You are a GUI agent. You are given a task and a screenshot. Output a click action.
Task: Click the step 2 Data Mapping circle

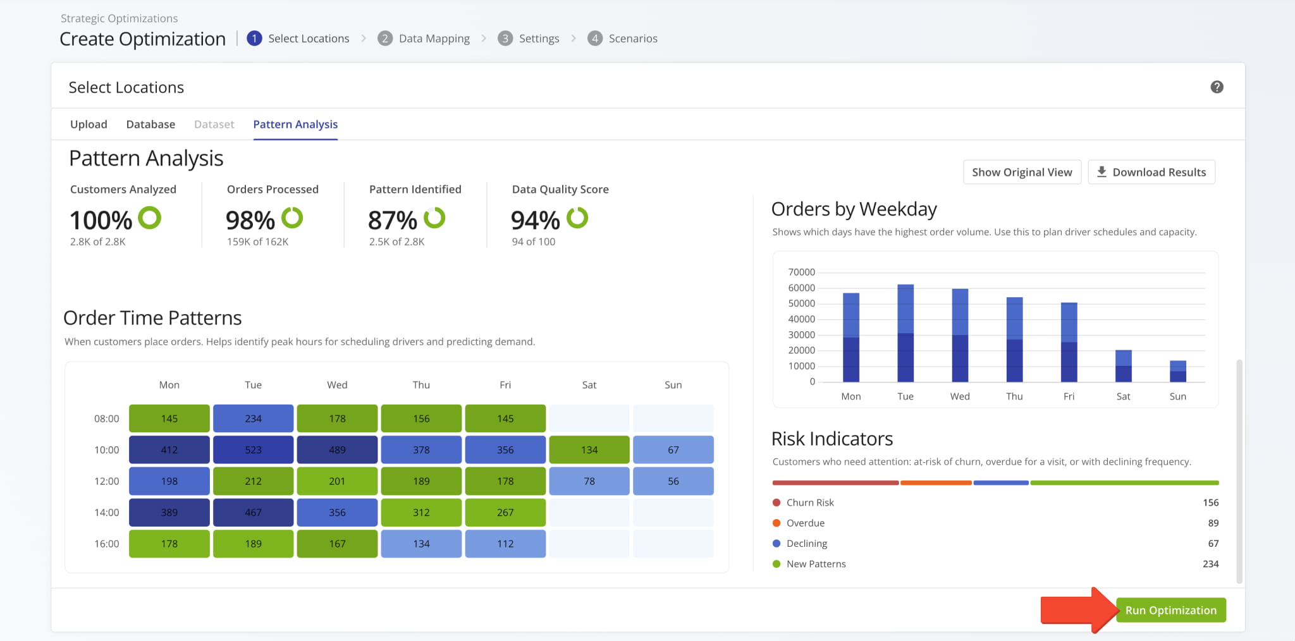click(384, 38)
